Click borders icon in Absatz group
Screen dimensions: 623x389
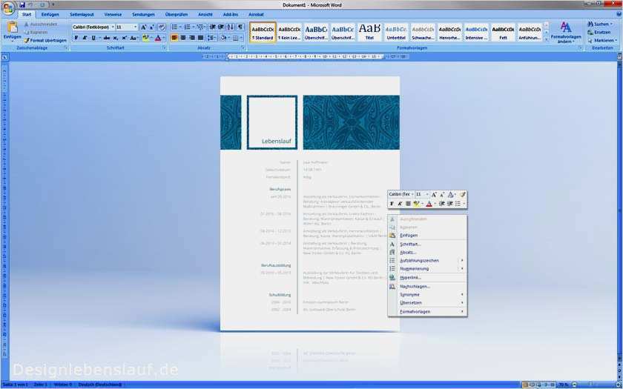click(x=236, y=38)
